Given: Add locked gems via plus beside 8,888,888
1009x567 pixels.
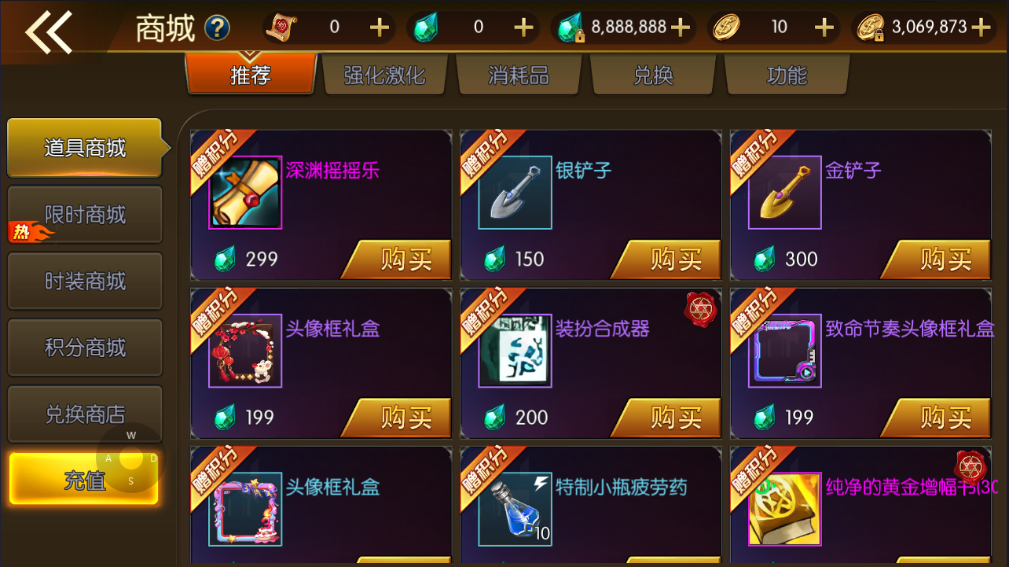Looking at the screenshot, I should pyautogui.click(x=681, y=28).
